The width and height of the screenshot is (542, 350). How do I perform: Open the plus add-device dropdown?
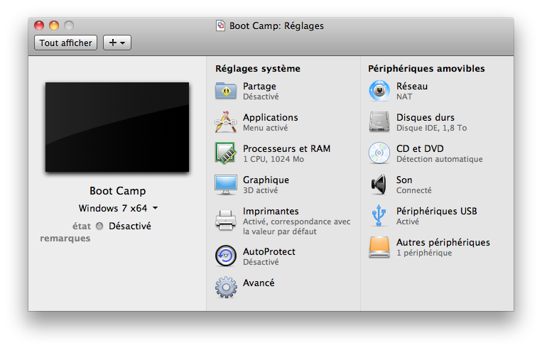pyautogui.click(x=117, y=43)
